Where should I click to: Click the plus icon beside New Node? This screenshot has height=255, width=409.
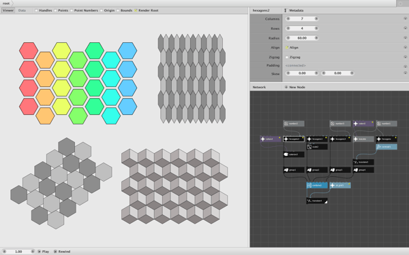pos(286,87)
